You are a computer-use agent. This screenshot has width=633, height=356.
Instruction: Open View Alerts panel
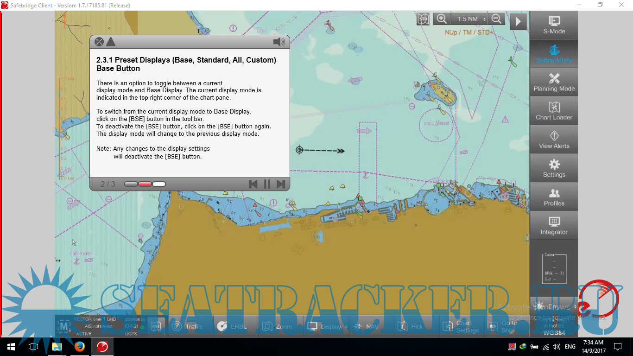coord(554,140)
